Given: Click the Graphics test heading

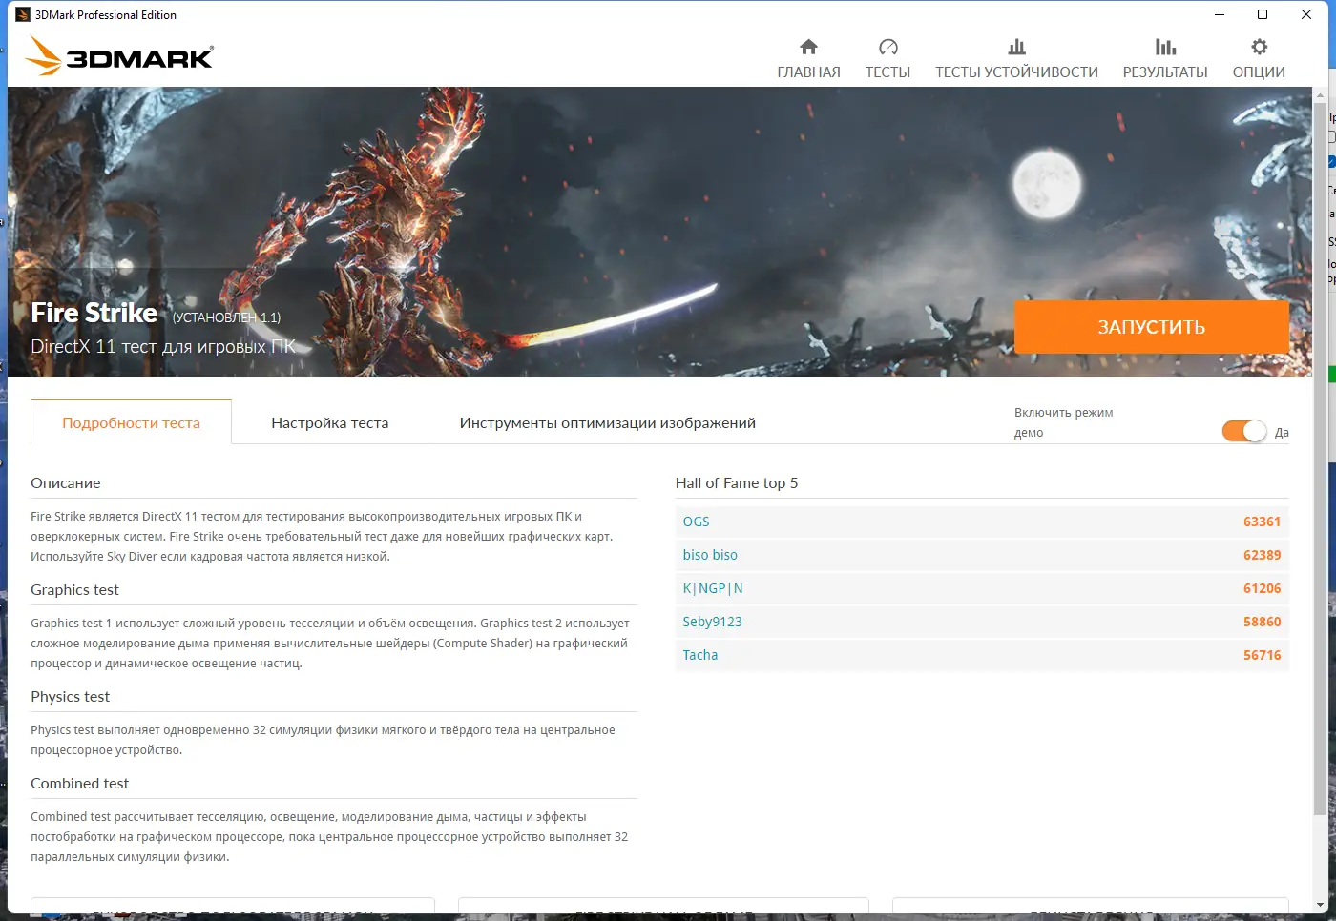Looking at the screenshot, I should click(74, 589).
